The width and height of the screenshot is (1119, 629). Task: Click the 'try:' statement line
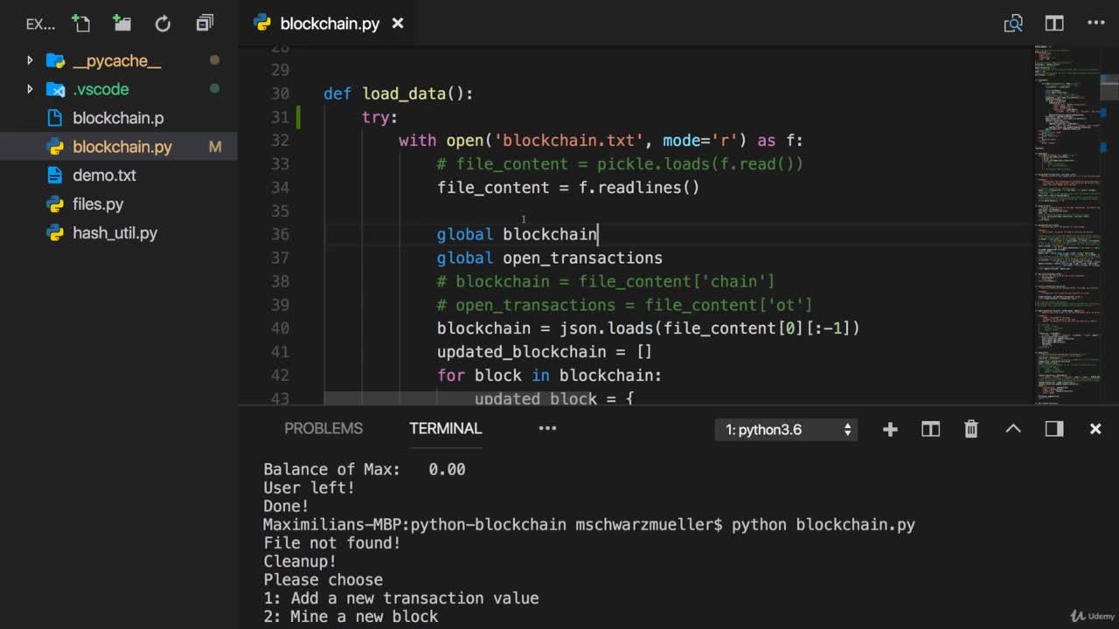pyautogui.click(x=379, y=117)
